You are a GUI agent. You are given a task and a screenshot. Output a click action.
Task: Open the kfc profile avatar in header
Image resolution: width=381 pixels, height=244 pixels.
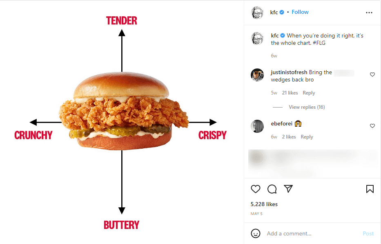[x=257, y=12]
